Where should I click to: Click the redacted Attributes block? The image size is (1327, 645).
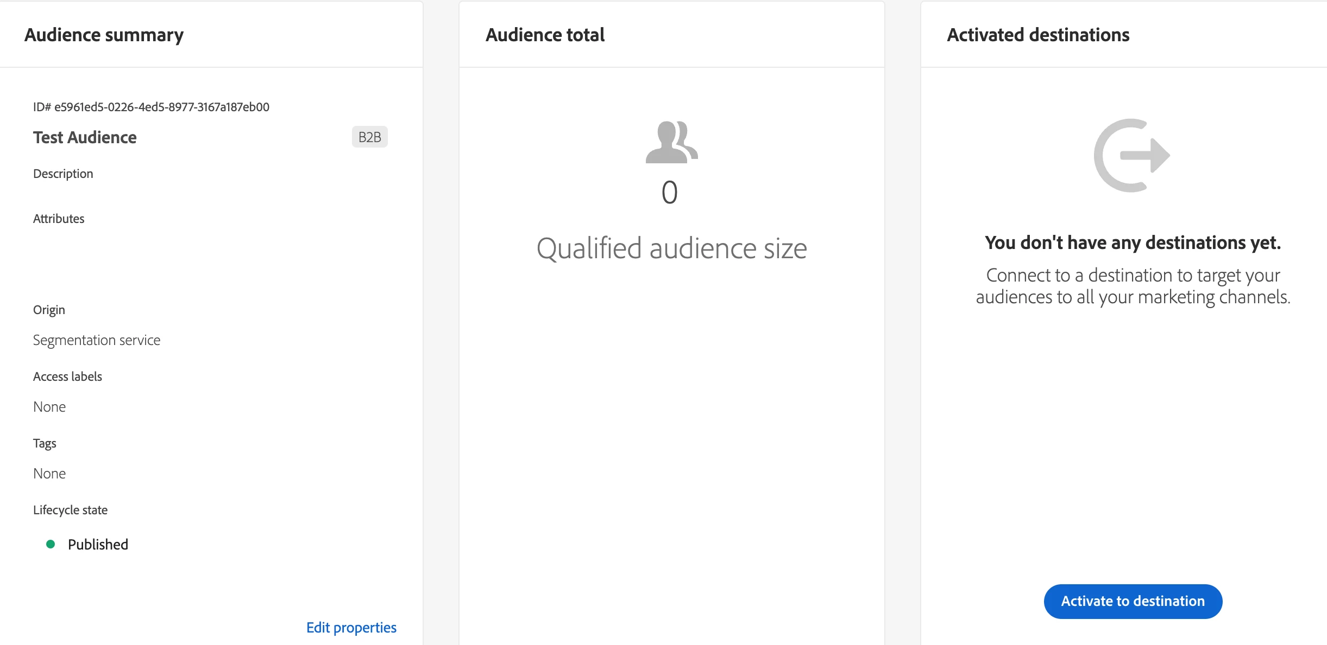186,263
